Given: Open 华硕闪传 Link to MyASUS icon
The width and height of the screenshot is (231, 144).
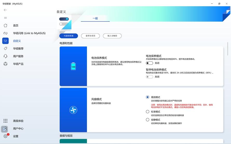Looking at the screenshot, I should pos(5,33).
